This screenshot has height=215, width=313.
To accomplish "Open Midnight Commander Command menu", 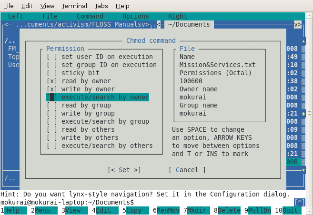I will tap(90, 16).
